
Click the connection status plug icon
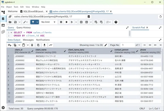click(x=10, y=17)
